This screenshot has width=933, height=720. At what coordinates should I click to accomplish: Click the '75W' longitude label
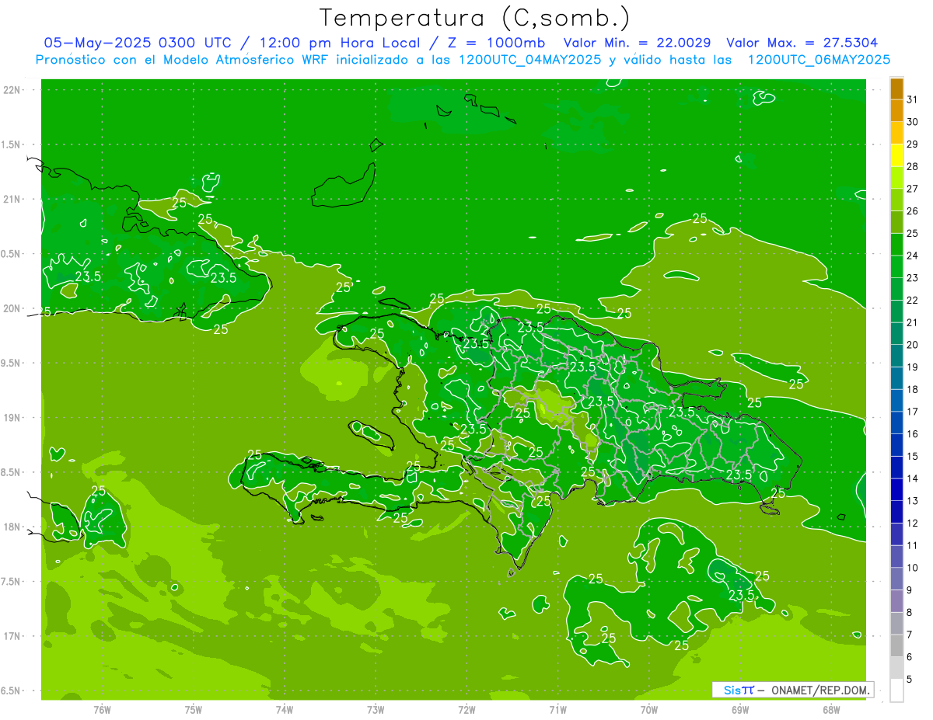(x=193, y=710)
